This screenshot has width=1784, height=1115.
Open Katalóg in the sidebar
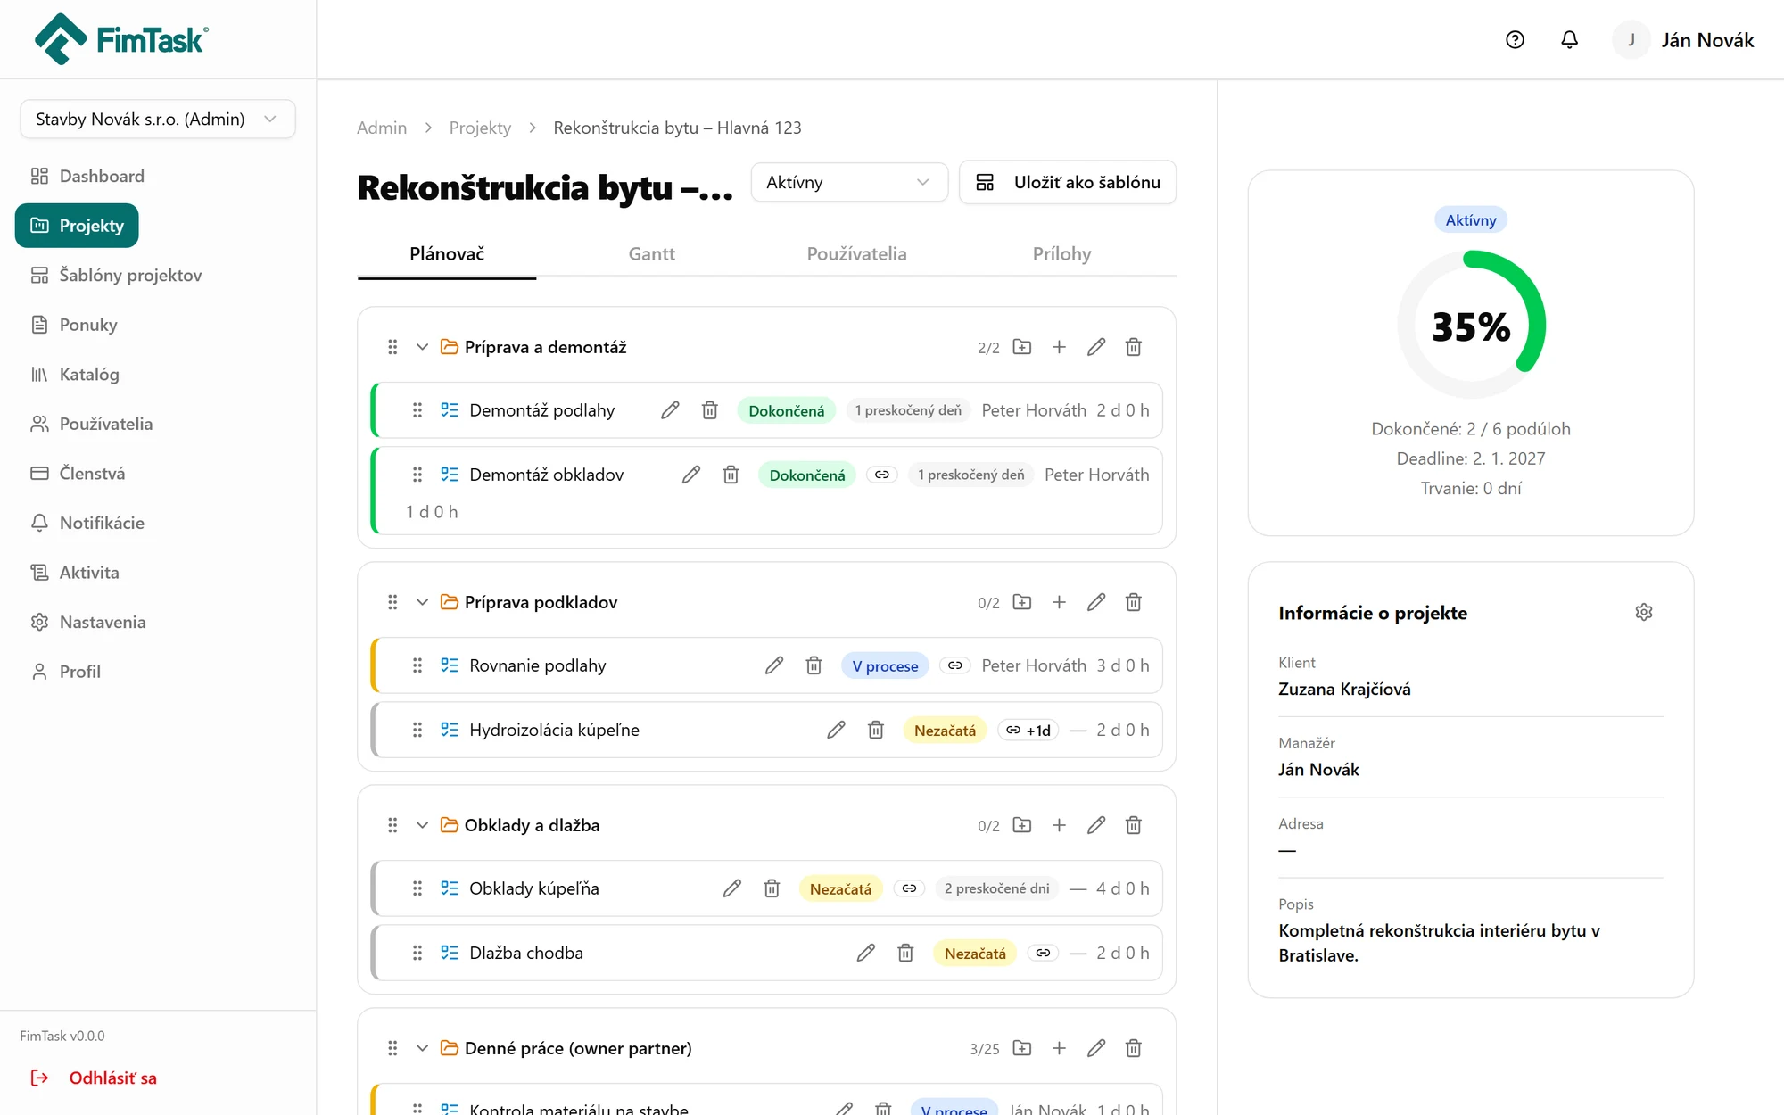point(75,374)
